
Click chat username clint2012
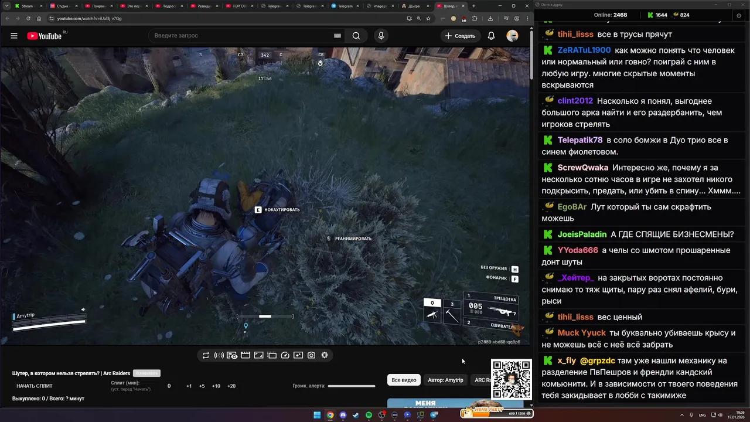pyautogui.click(x=575, y=101)
